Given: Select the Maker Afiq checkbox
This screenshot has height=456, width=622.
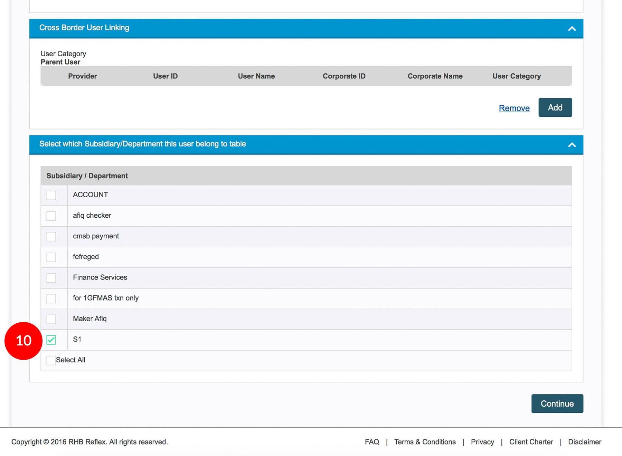Looking at the screenshot, I should click(x=51, y=319).
